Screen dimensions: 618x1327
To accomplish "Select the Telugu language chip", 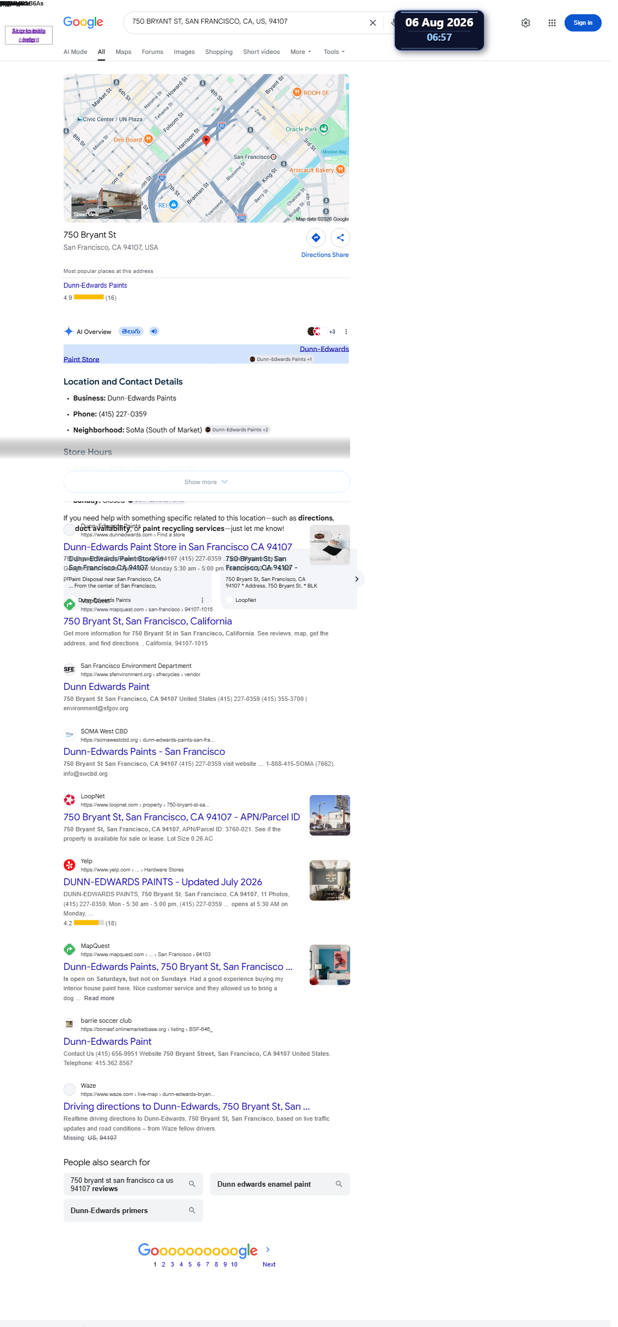I will (x=131, y=331).
